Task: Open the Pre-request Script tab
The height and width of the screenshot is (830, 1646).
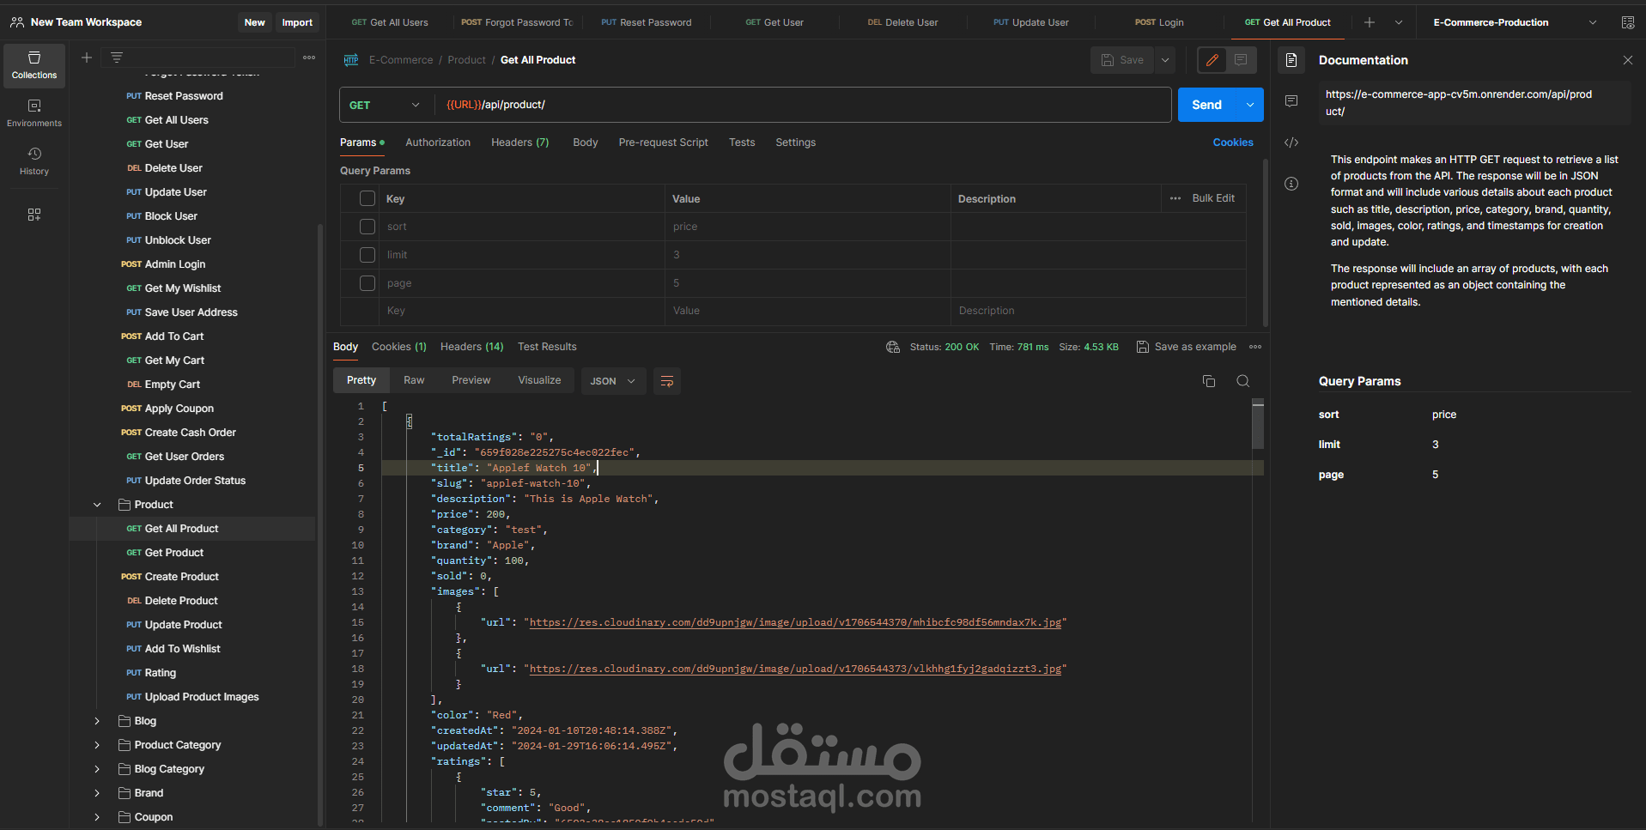Action: pos(664,142)
